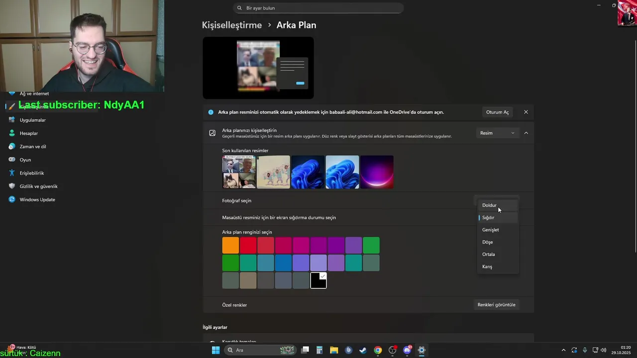
Task: Select Doldur fit option
Action: pos(498,205)
